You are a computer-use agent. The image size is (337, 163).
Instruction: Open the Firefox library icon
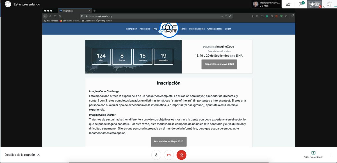pos(257,16)
